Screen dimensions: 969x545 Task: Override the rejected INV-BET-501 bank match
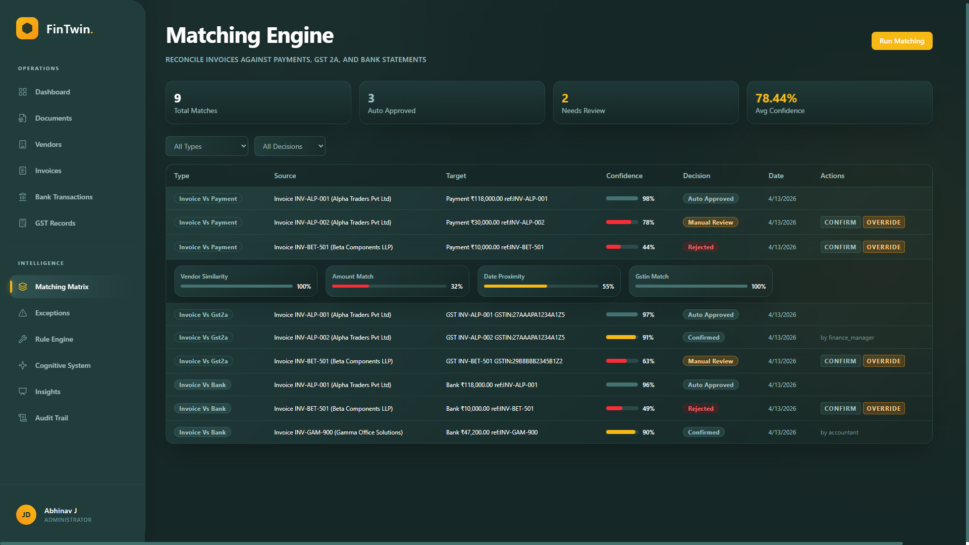(x=883, y=409)
